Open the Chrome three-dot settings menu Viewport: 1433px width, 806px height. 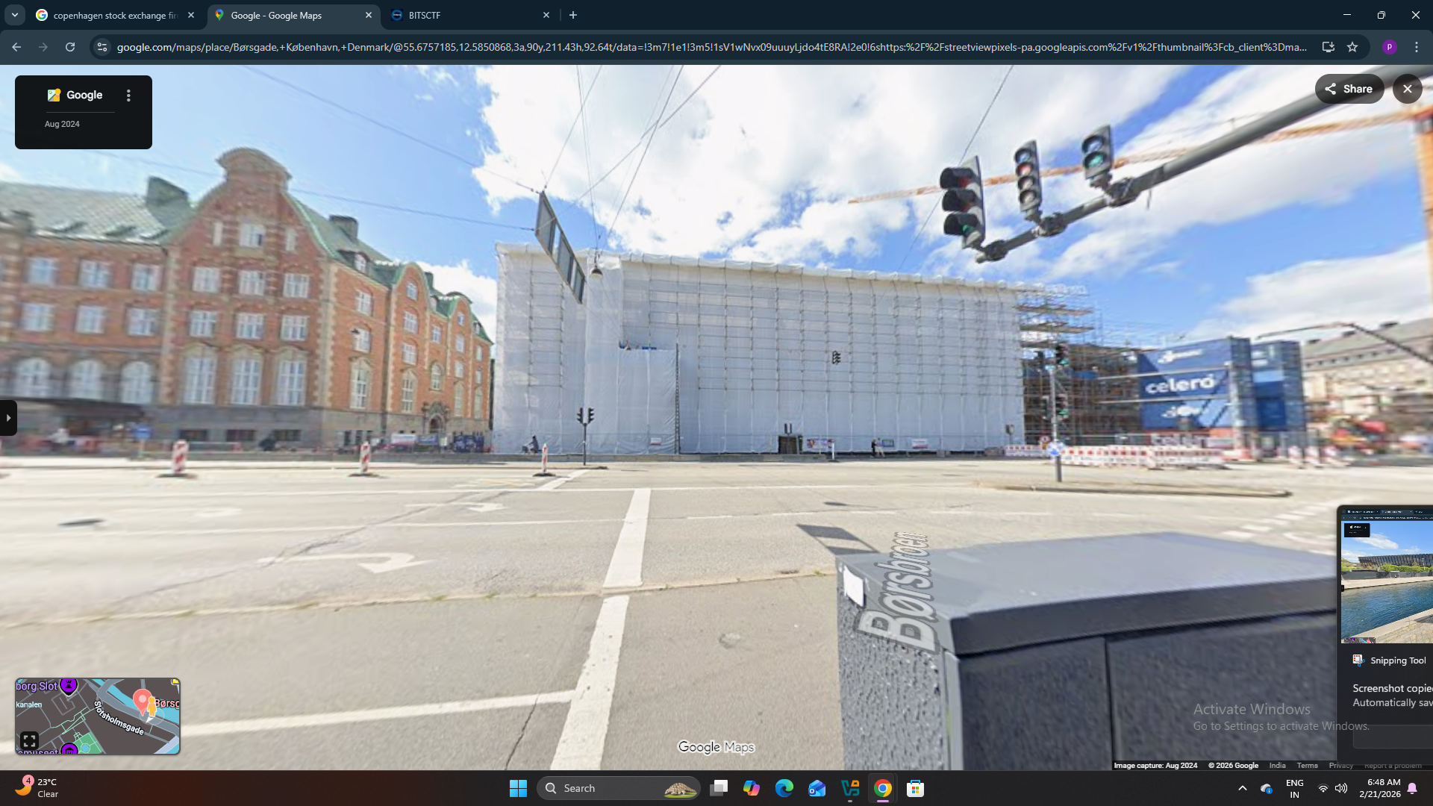1417,46
